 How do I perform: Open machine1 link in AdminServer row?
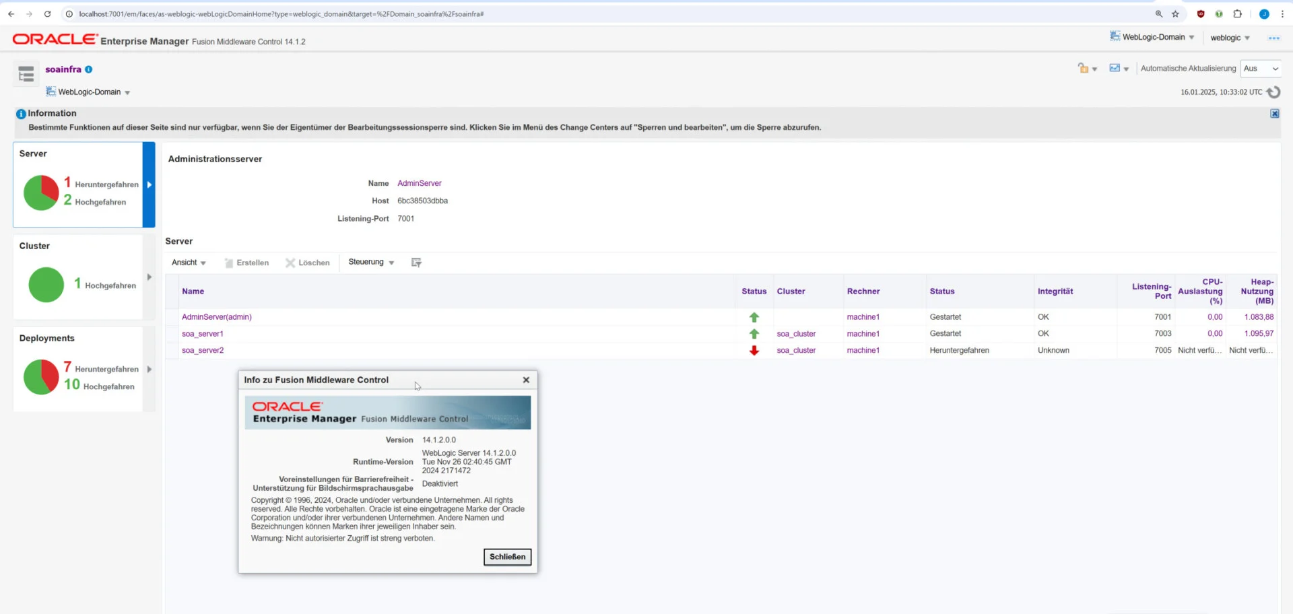point(863,317)
